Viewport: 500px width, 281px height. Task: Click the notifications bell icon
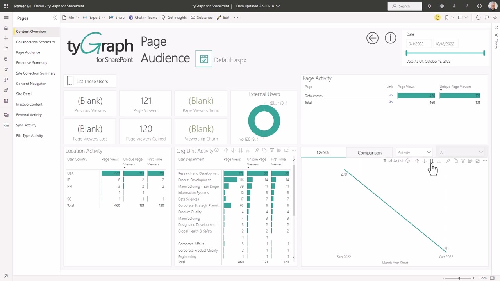pyautogui.click(x=429, y=6)
